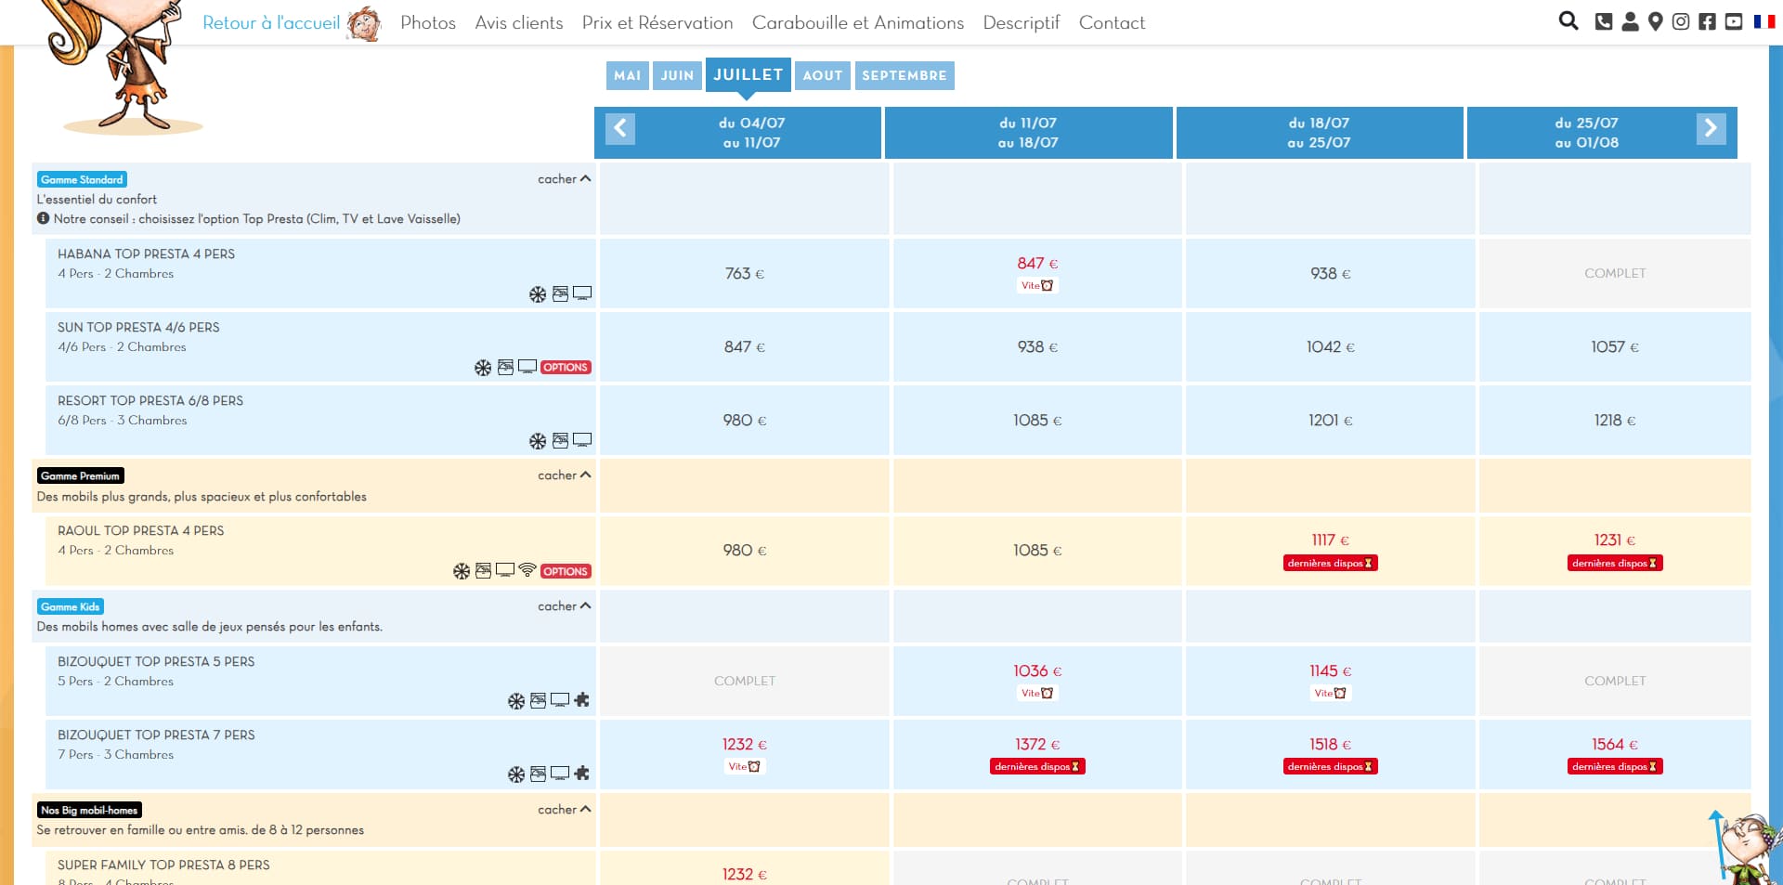Image resolution: width=1783 pixels, height=885 pixels.
Task: Open the user account icon
Action: pyautogui.click(x=1630, y=21)
